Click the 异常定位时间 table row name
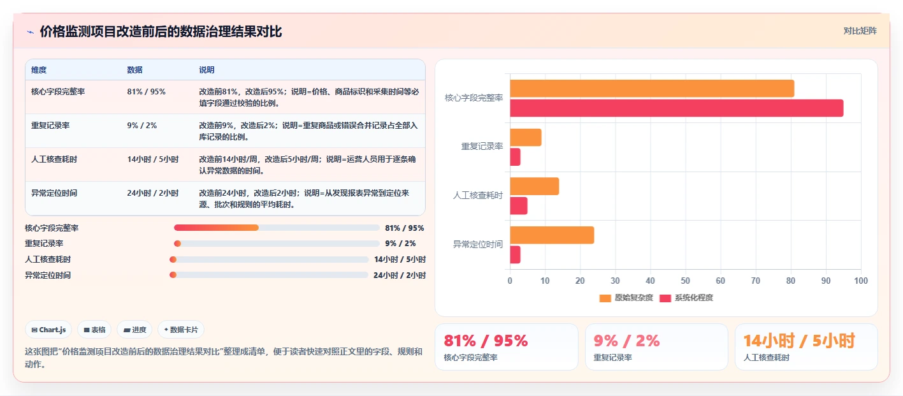The height and width of the screenshot is (396, 903). coord(54,193)
